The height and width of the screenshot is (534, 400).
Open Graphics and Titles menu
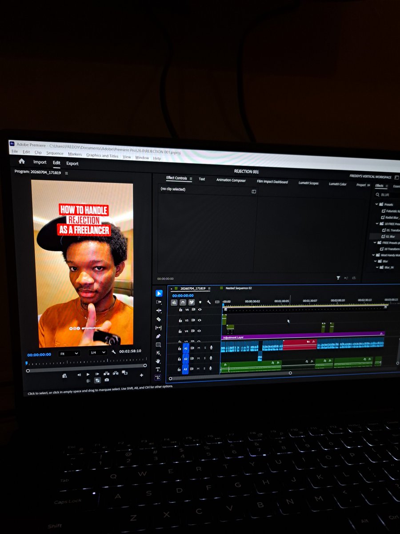102,155
